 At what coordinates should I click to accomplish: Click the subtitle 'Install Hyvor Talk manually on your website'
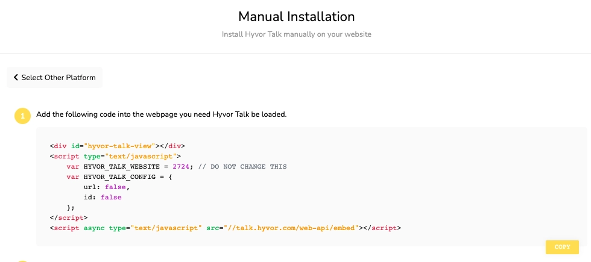click(296, 34)
